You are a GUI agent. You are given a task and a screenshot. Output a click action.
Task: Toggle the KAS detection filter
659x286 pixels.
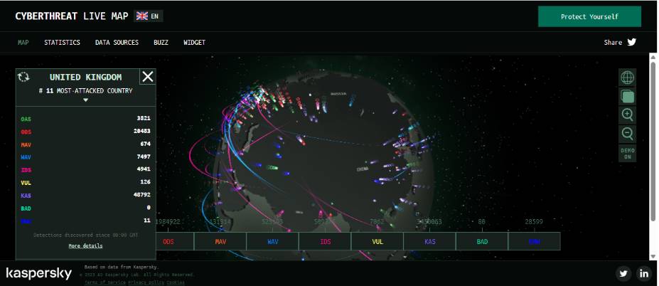(x=430, y=242)
